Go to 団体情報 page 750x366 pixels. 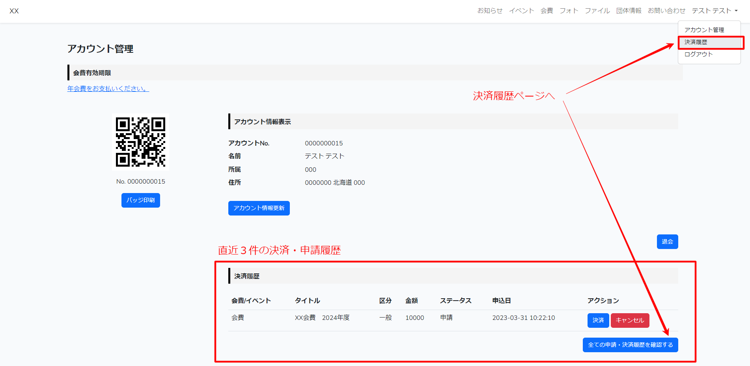(629, 11)
